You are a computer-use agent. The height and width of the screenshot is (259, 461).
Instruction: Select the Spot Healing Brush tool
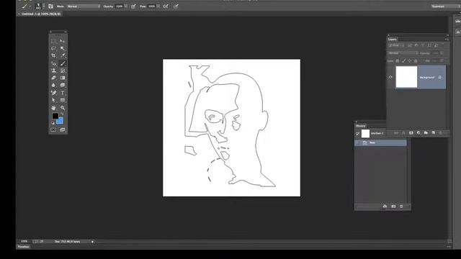tap(53, 63)
